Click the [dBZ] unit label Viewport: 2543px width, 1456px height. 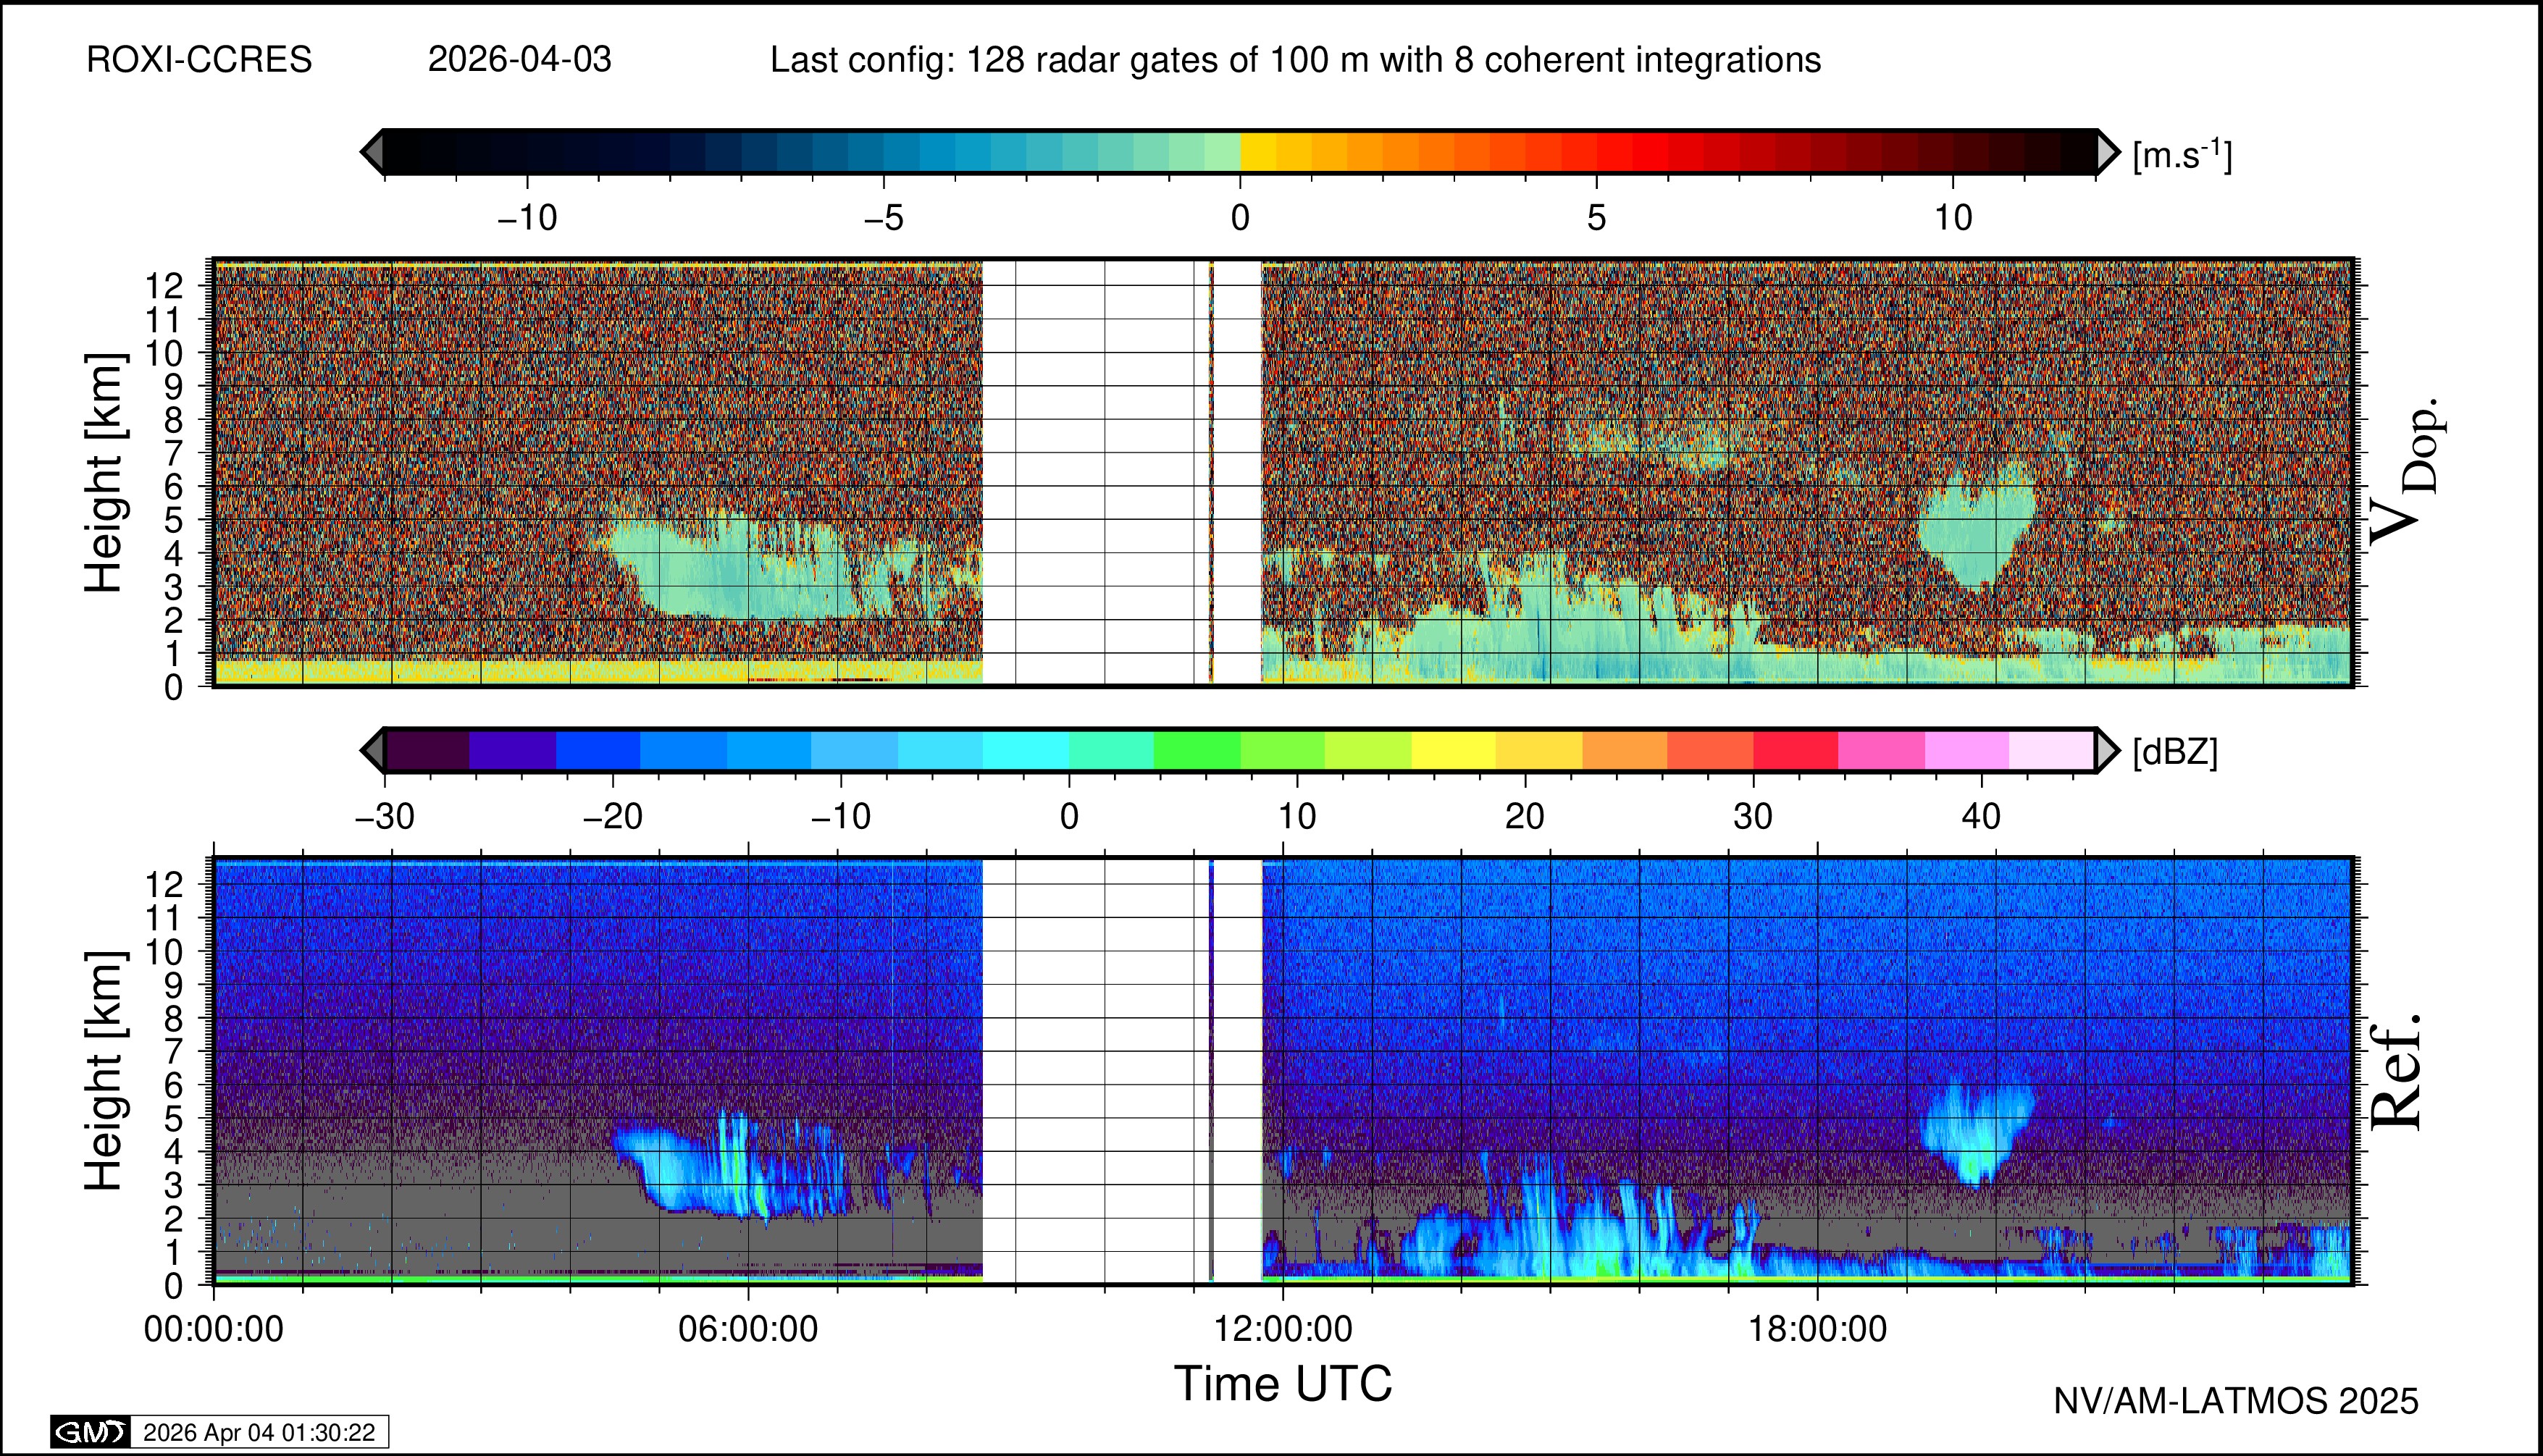coord(2175,752)
